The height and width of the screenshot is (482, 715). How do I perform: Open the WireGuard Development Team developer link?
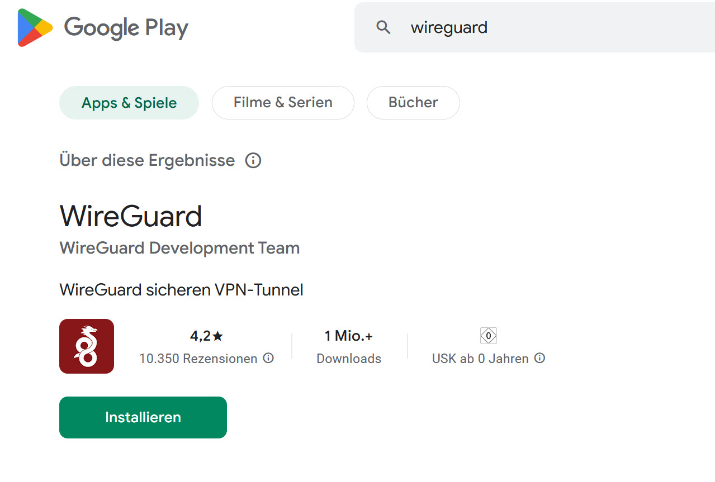[x=179, y=248]
